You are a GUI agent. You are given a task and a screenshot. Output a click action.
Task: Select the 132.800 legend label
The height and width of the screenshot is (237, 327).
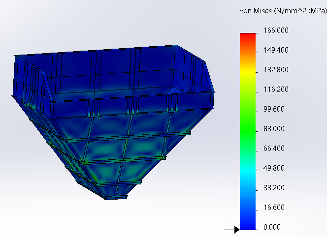(x=276, y=70)
